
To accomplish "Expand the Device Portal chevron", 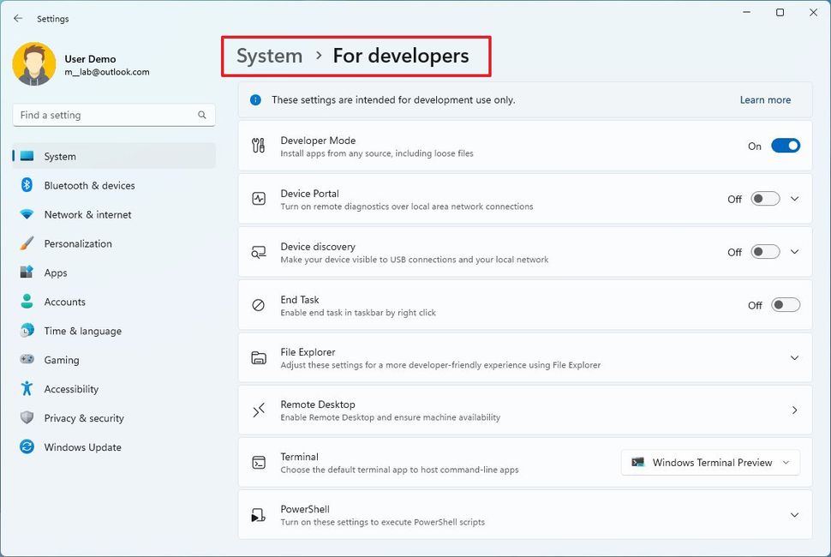I will (794, 199).
